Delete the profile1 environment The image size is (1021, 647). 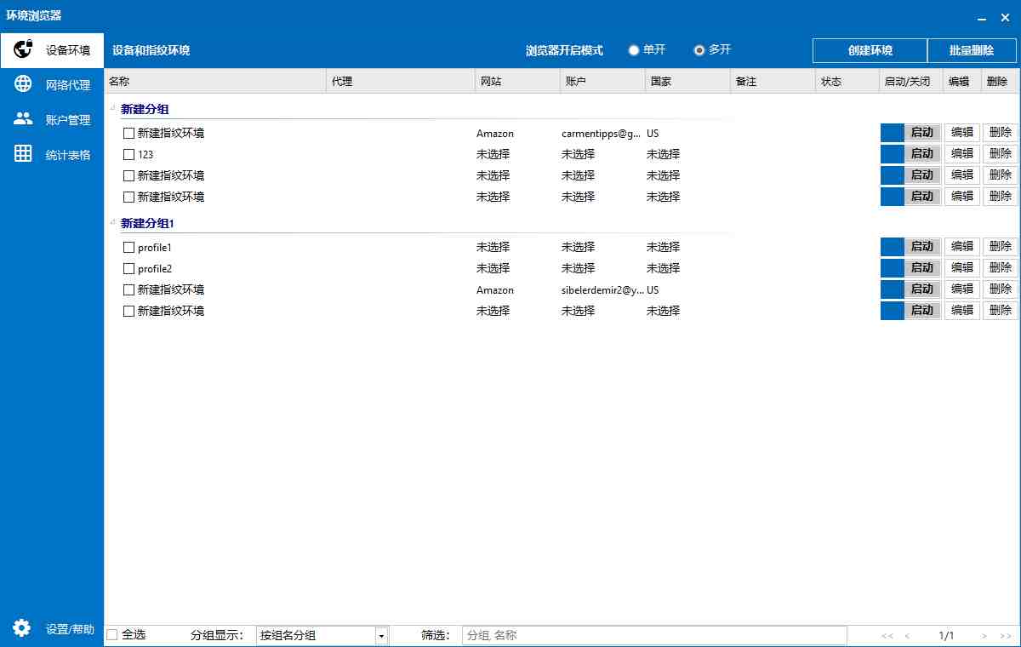1001,247
